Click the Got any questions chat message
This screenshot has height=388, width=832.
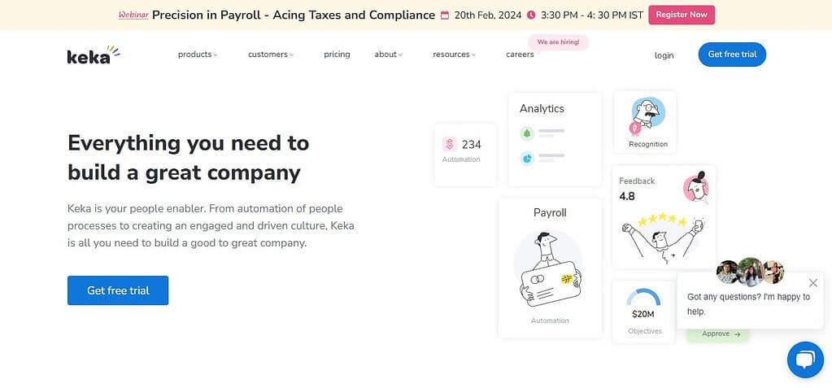[748, 304]
